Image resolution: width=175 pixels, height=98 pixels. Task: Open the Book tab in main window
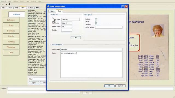pos(10,8)
